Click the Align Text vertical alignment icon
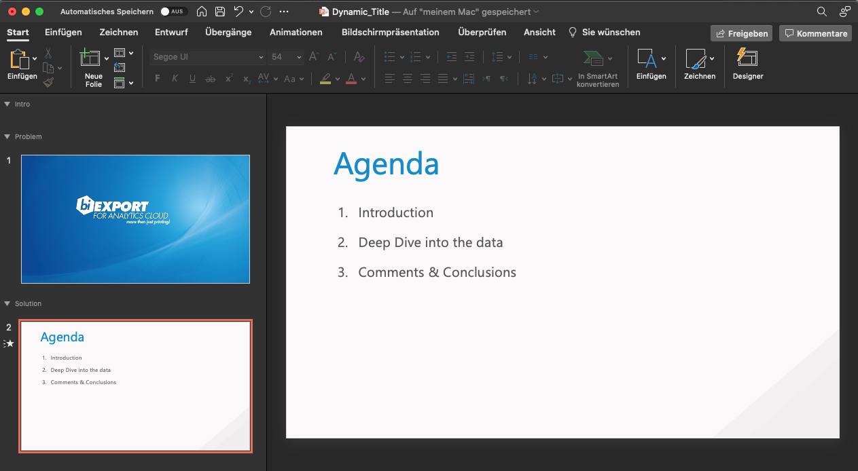 pos(557,79)
